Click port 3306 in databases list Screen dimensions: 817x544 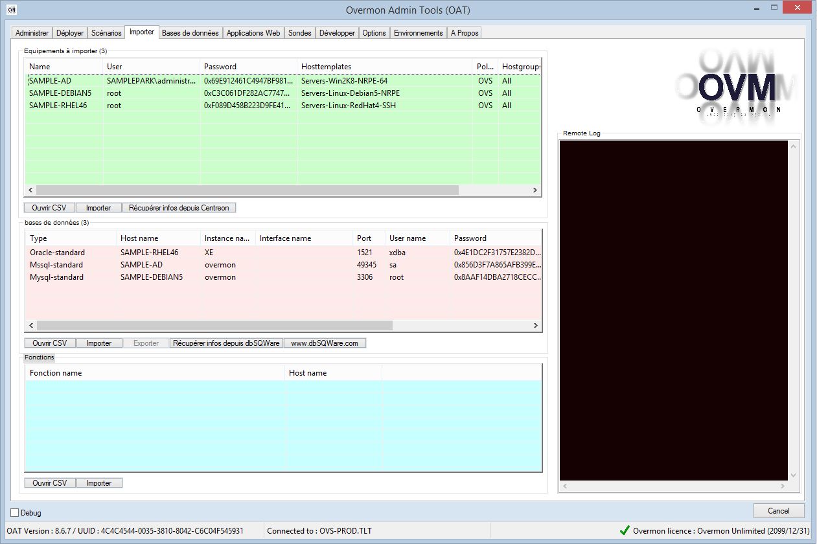point(365,277)
